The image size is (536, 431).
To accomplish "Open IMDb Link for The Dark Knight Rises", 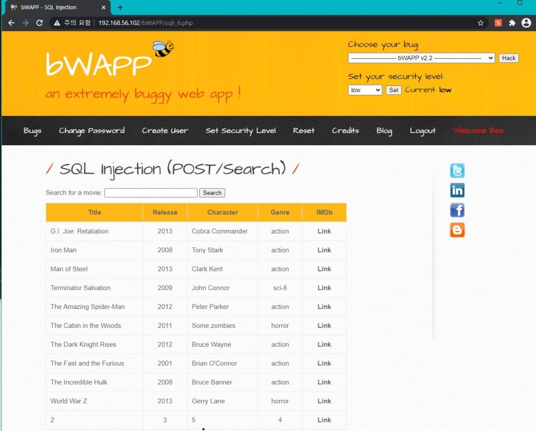I will click(324, 344).
